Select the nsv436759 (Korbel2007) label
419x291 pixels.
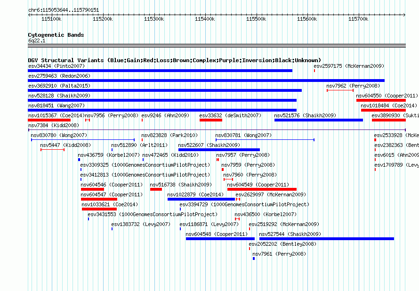[x=109, y=155]
